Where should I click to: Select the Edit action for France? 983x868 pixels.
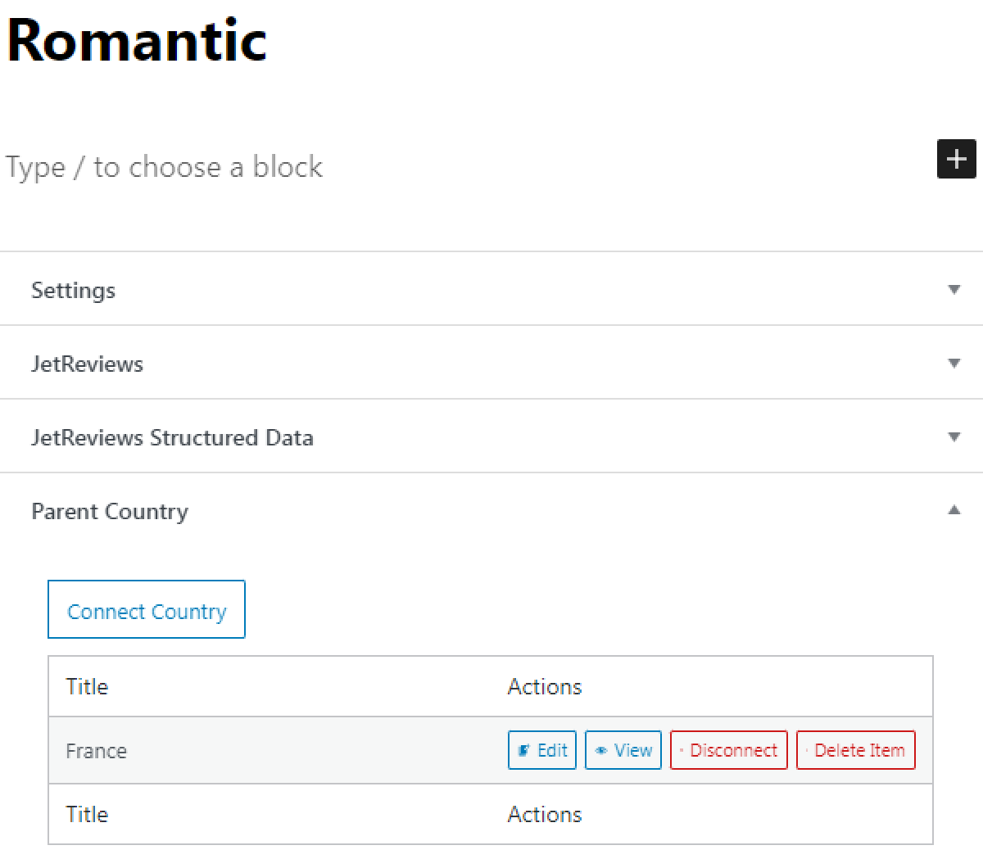[541, 749]
